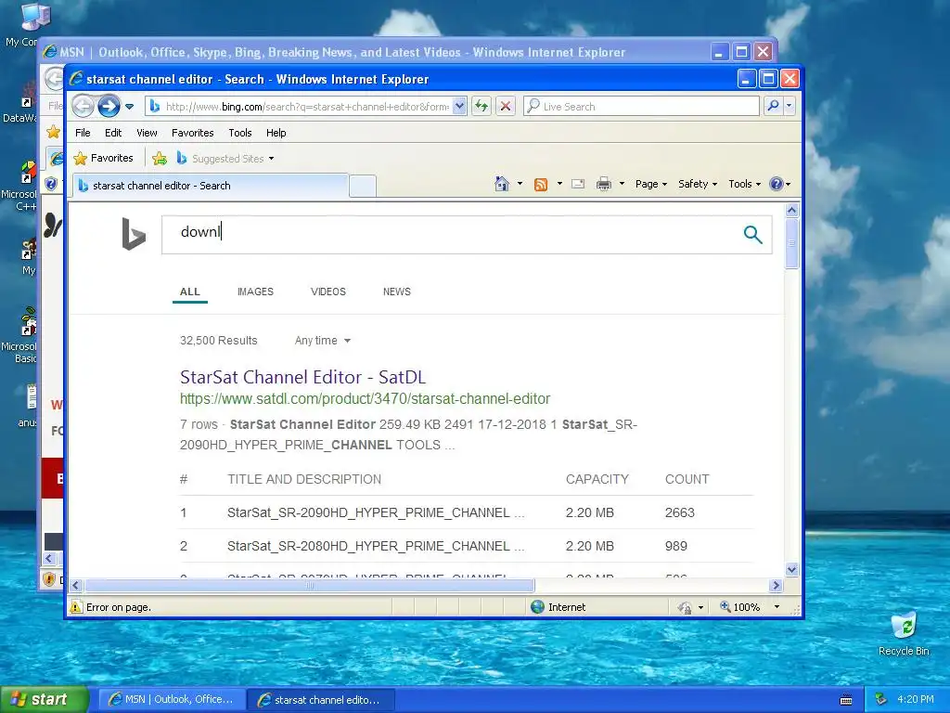950x713 pixels.
Task: Click the Error on page warning icon
Action: (x=76, y=607)
